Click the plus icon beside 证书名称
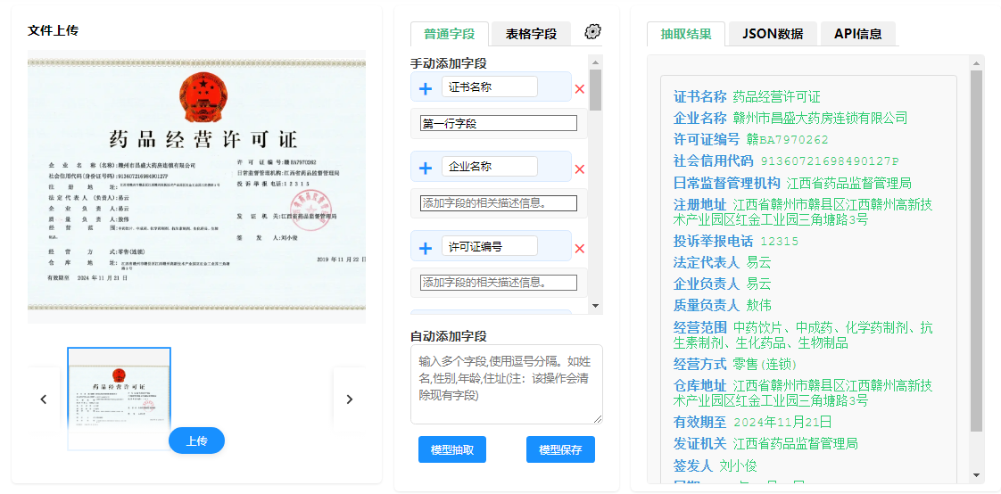 [x=426, y=88]
